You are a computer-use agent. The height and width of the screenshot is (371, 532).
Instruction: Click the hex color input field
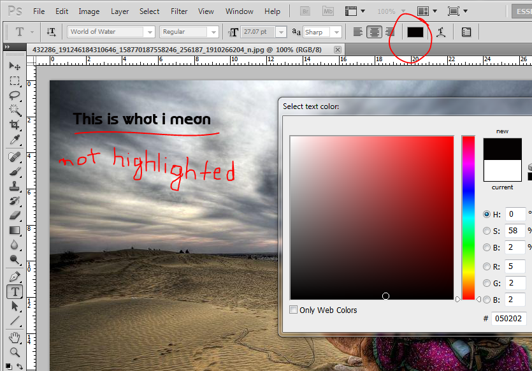tap(508, 319)
